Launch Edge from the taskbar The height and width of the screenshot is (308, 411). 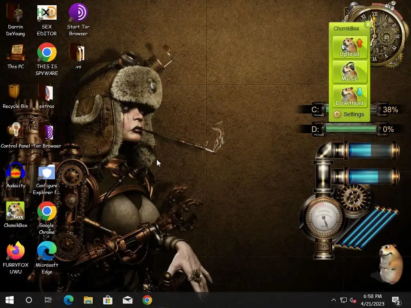tap(68, 300)
